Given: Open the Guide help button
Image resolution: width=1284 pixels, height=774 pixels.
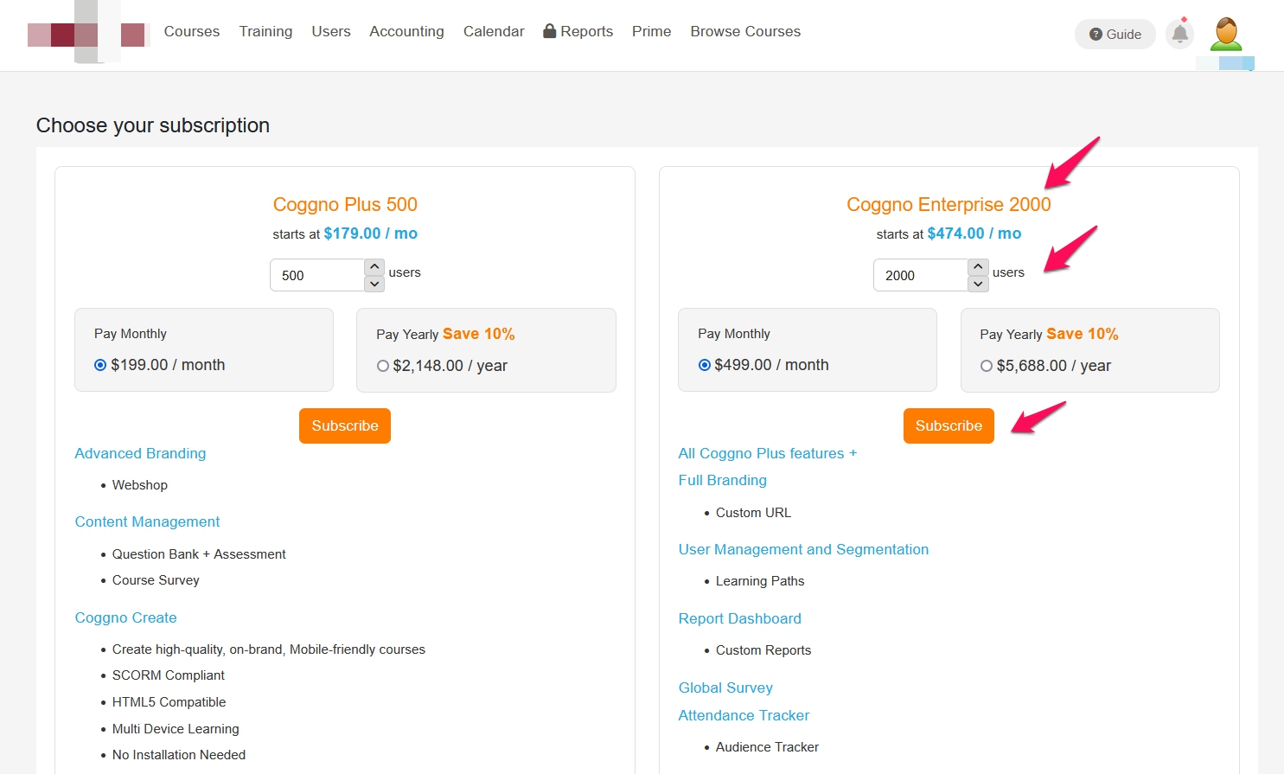Looking at the screenshot, I should click(1115, 34).
